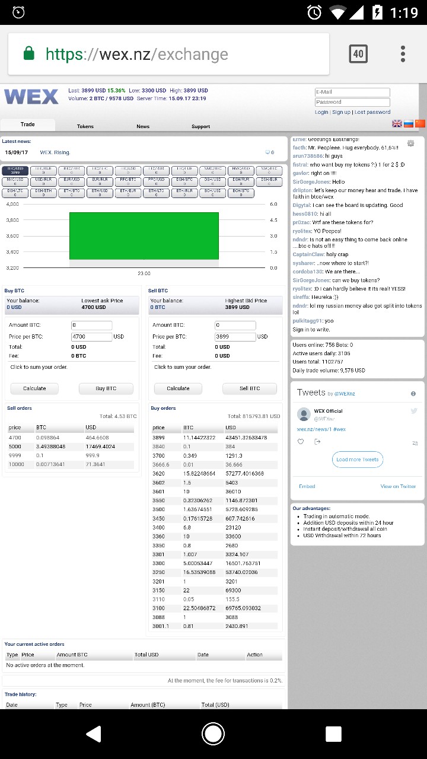427x759 pixels.
Task: Open the Support tab
Action: coord(200,126)
